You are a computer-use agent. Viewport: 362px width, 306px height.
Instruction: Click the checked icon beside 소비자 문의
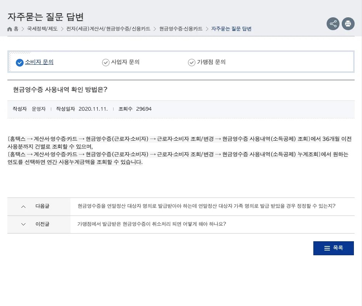[20, 63]
